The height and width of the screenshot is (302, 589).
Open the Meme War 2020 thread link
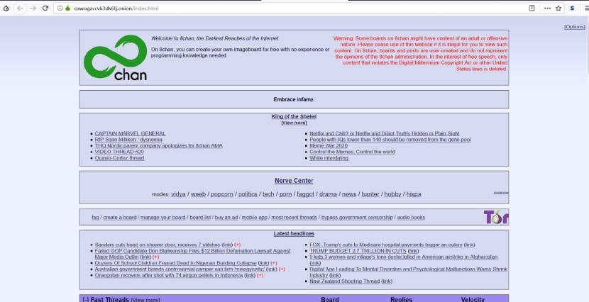click(x=329, y=145)
